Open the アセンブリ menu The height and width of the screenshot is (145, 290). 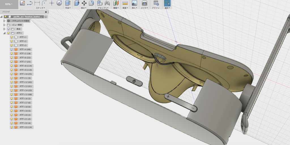(103, 8)
